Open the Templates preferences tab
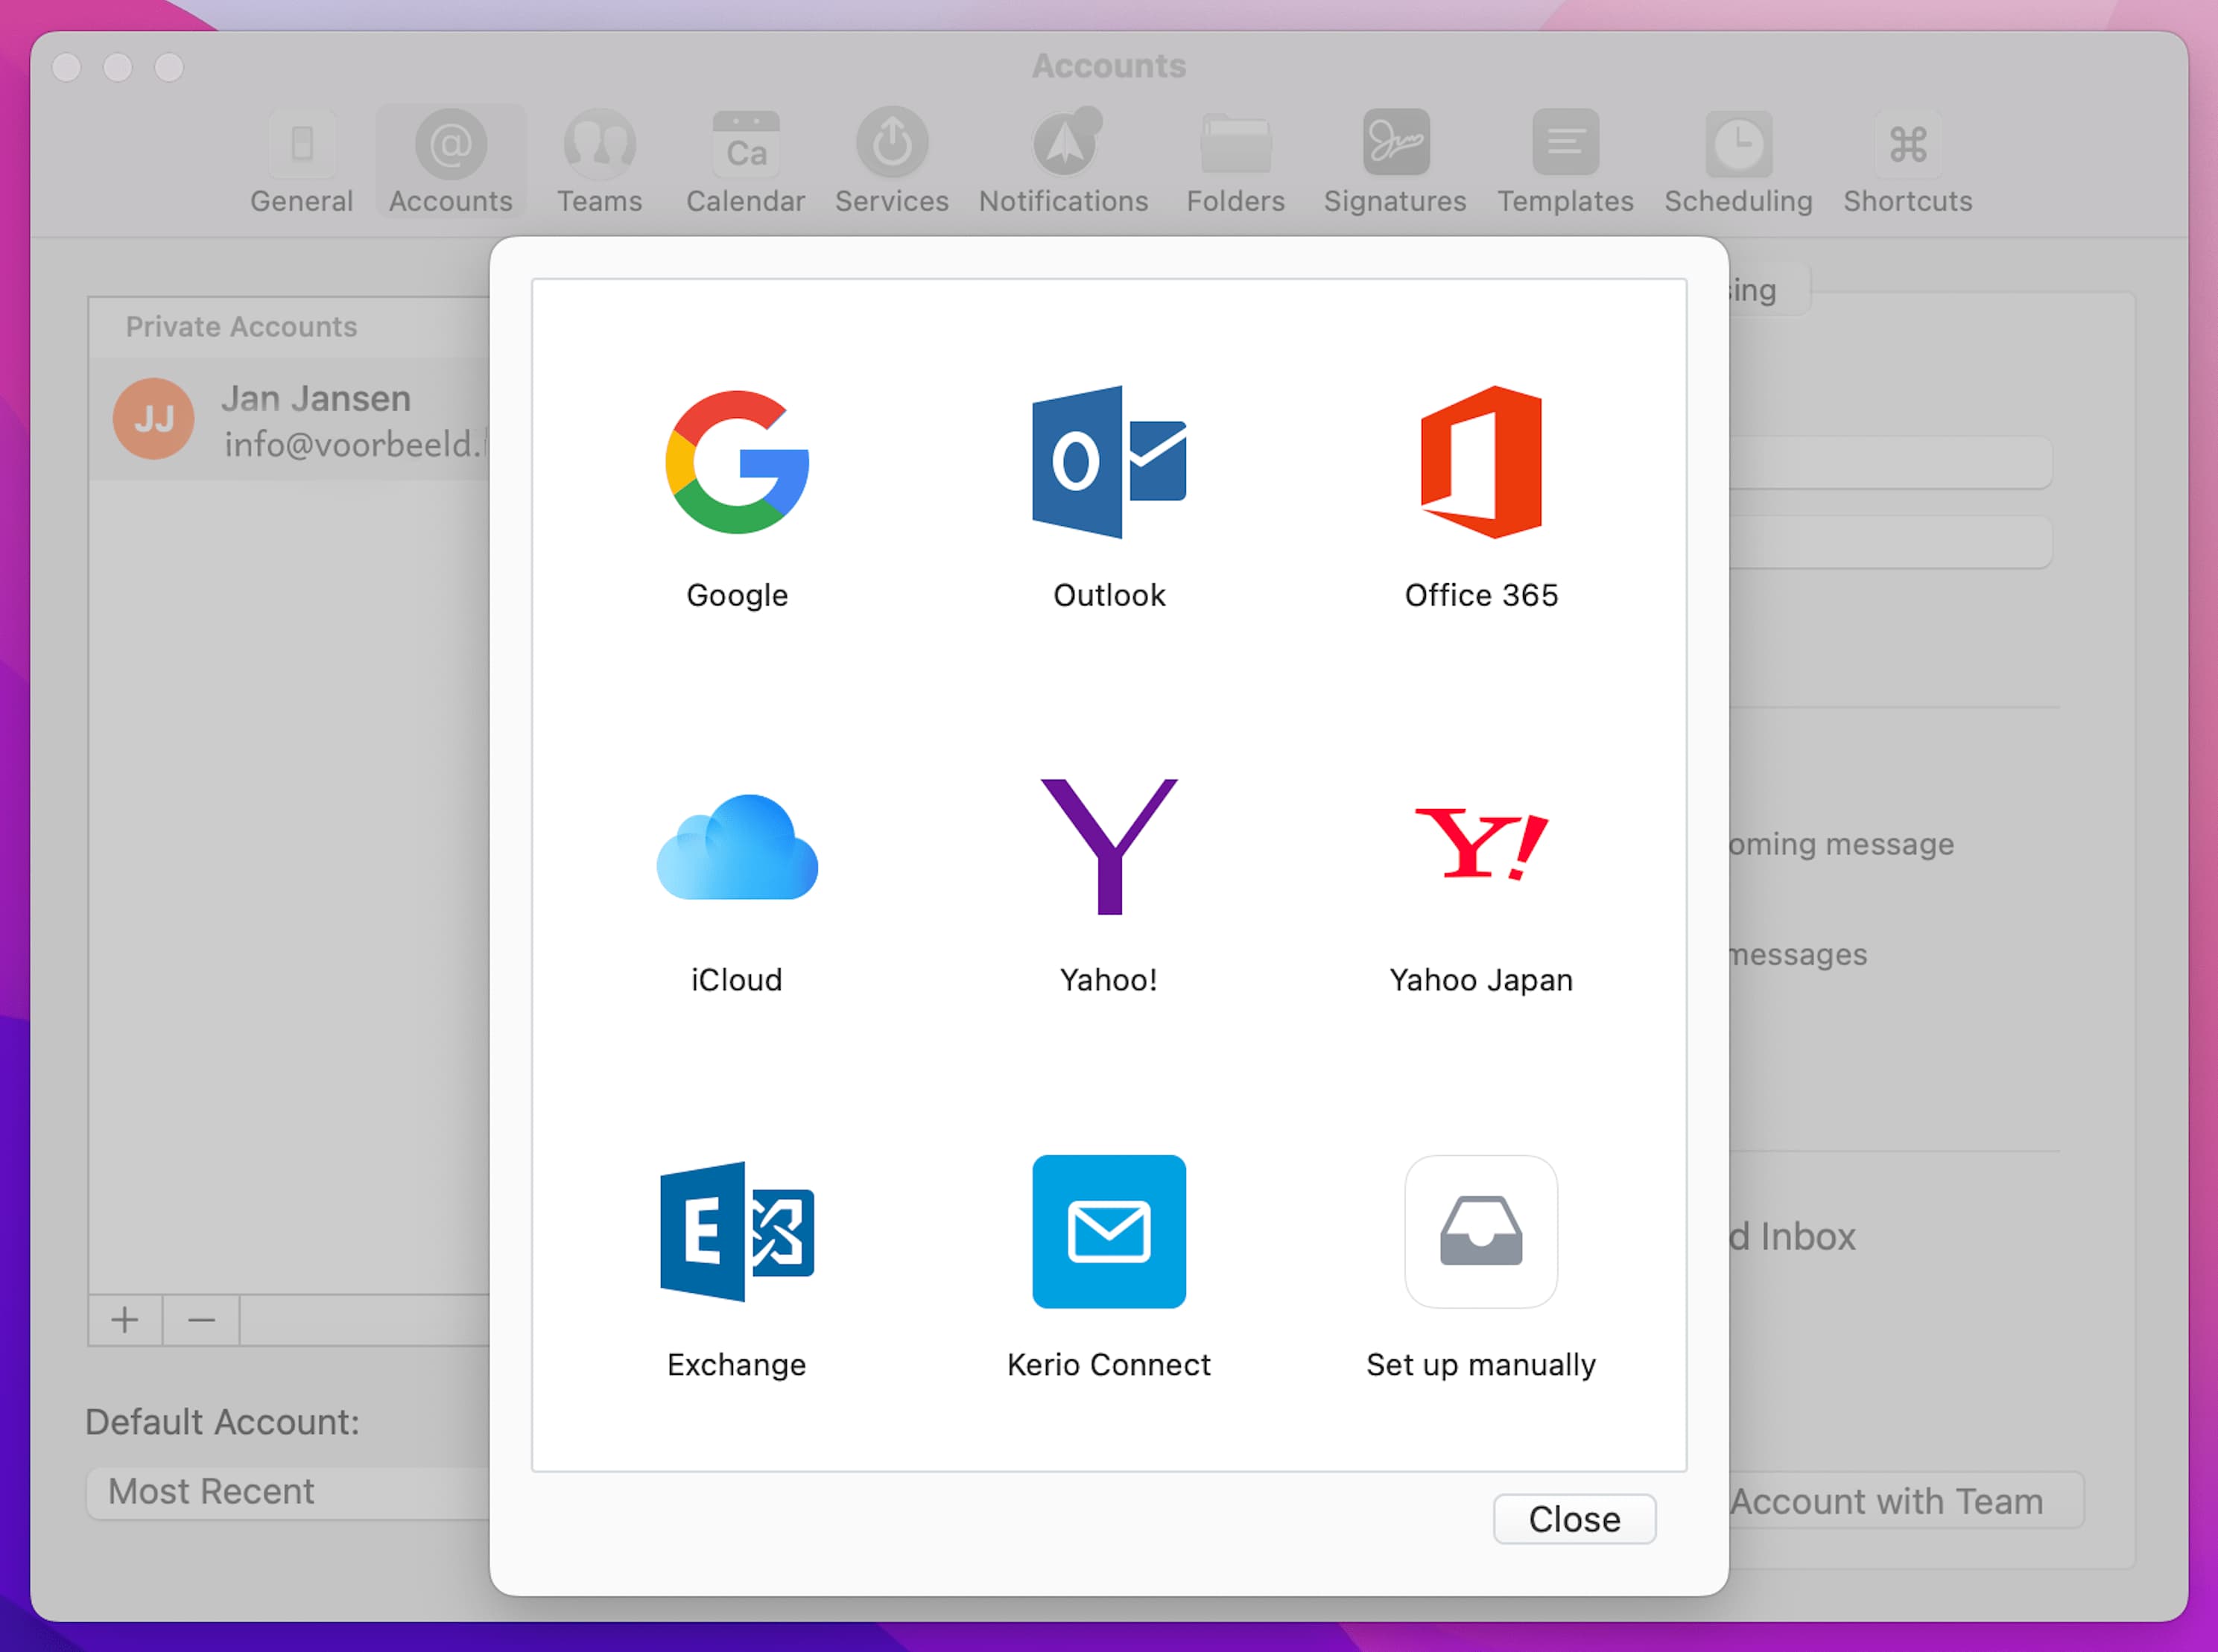This screenshot has height=1652, width=2218. (1565, 162)
